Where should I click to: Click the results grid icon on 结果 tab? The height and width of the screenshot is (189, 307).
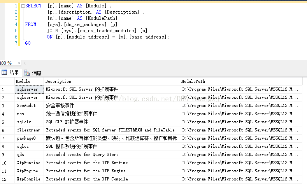tap(4, 72)
